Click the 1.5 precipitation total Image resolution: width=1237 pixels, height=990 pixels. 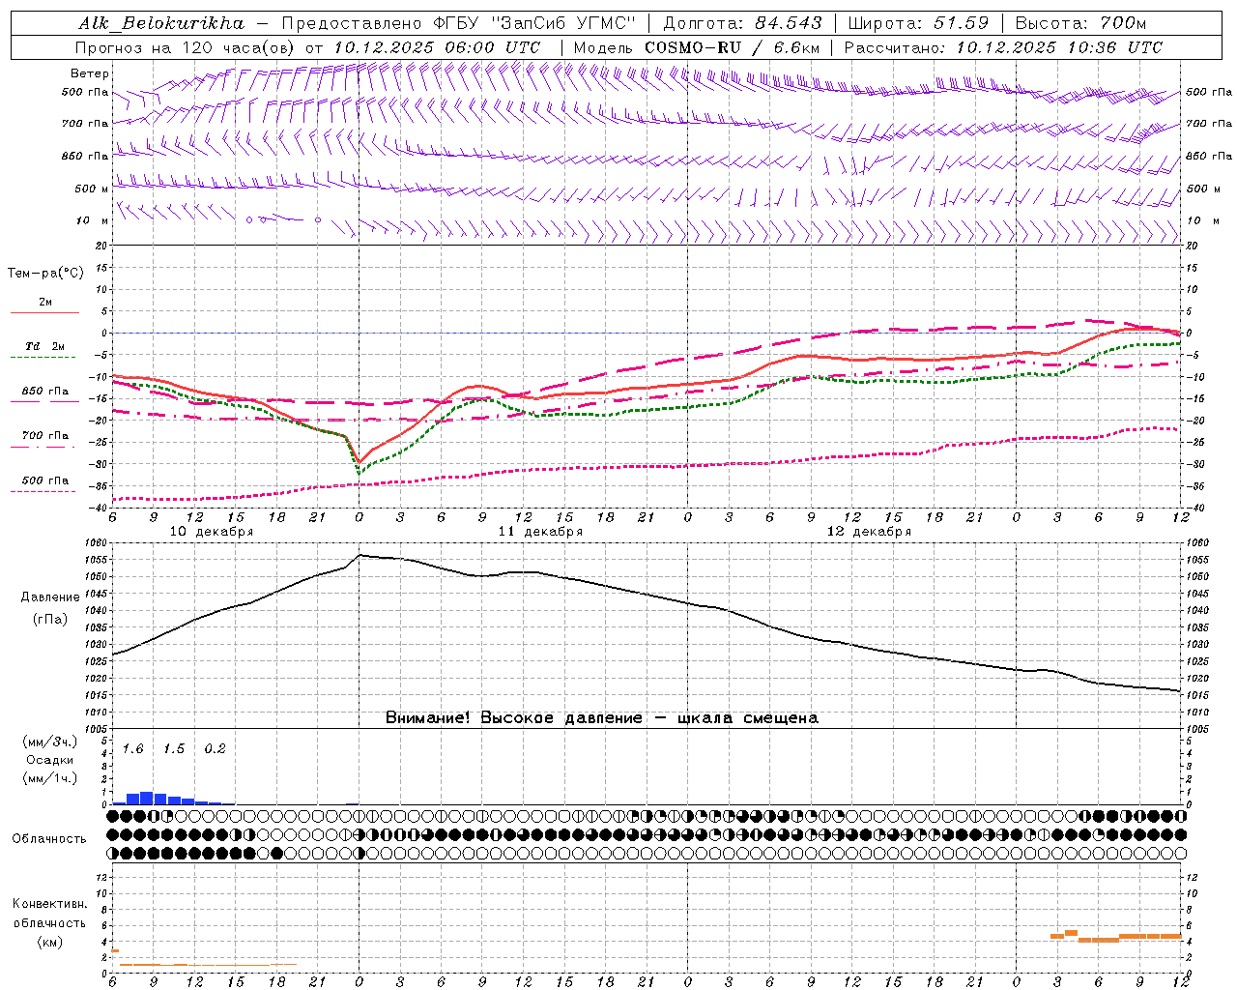click(x=173, y=749)
